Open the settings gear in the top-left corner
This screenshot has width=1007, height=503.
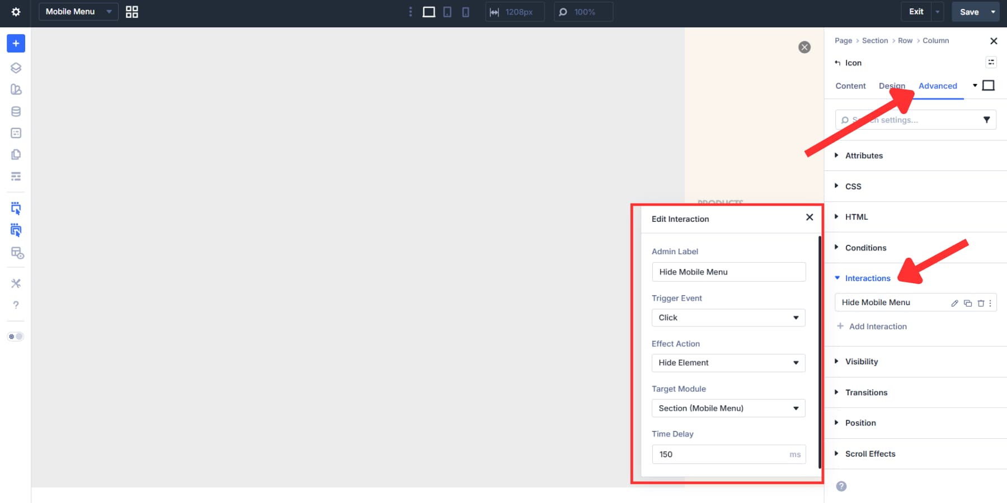(x=15, y=11)
